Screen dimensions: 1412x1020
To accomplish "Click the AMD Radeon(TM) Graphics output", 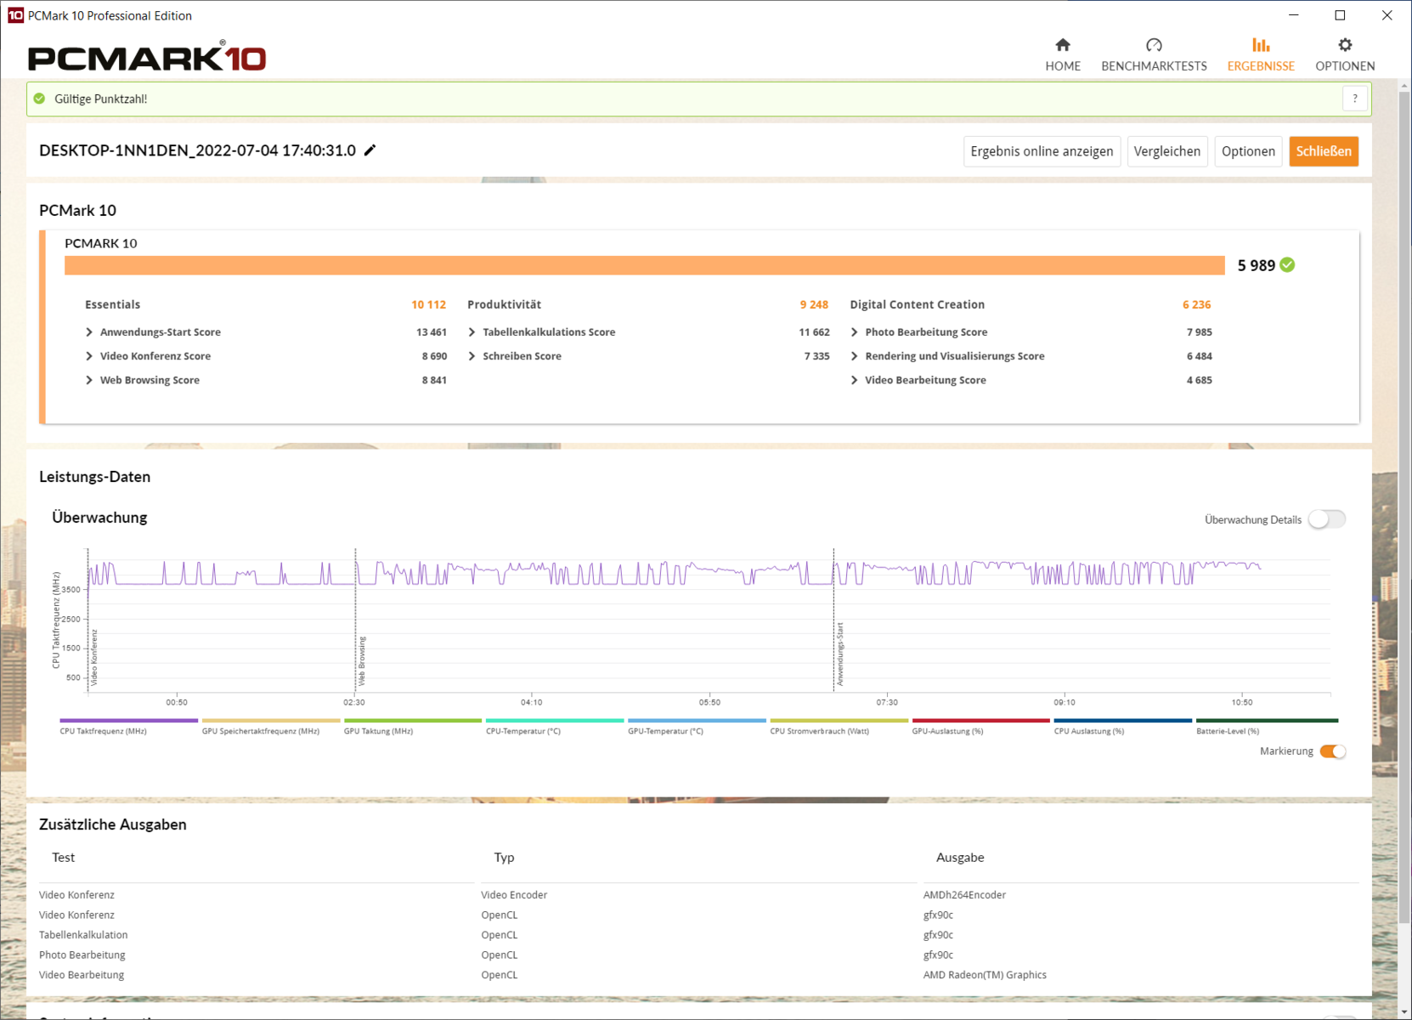I will (x=985, y=975).
